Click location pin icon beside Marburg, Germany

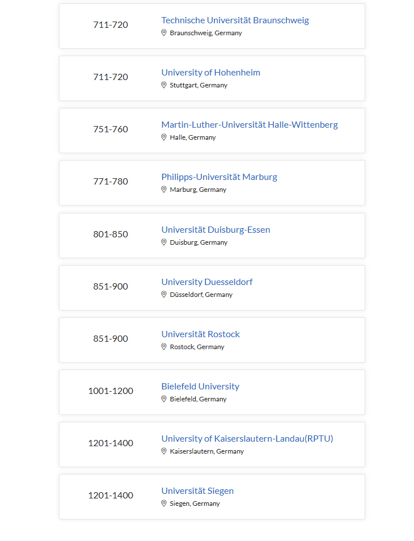point(164,190)
